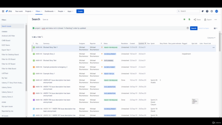The width and height of the screenshot is (222, 125).
Task: Click the second green sheets icon
Action: pyautogui.click(x=189, y=19)
